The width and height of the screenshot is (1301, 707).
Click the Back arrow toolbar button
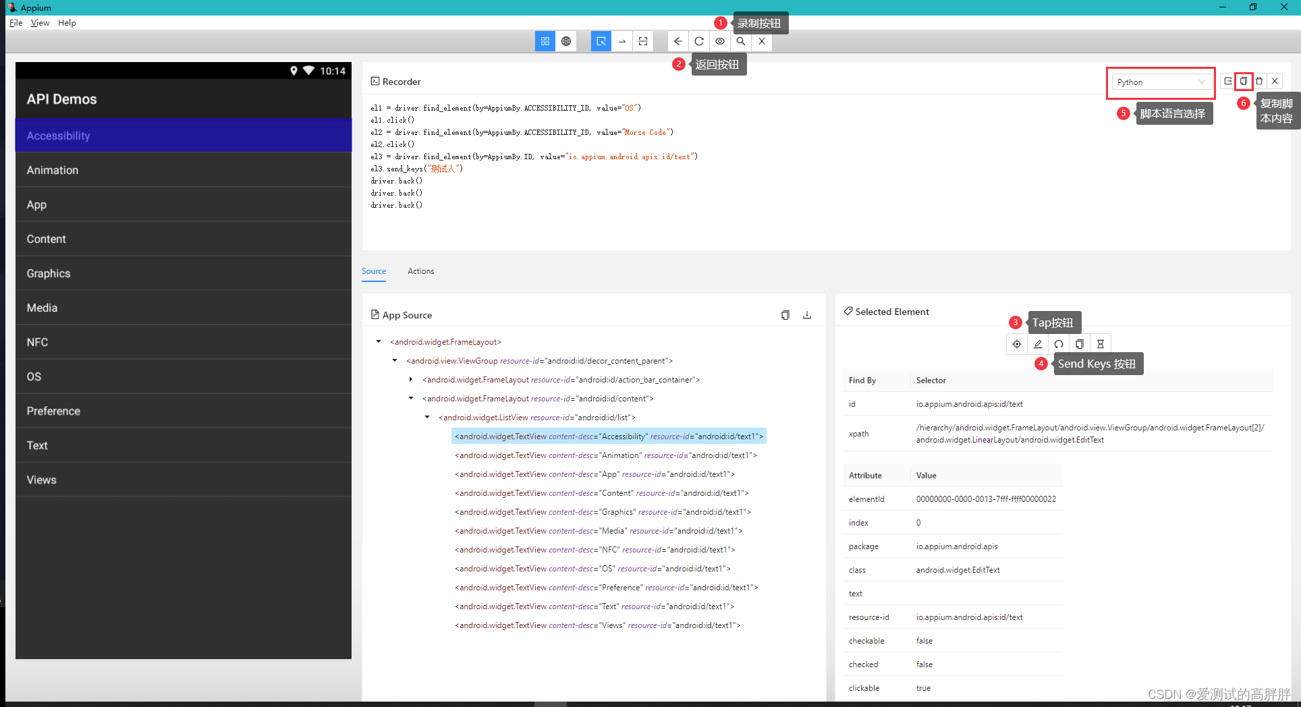[x=678, y=41]
